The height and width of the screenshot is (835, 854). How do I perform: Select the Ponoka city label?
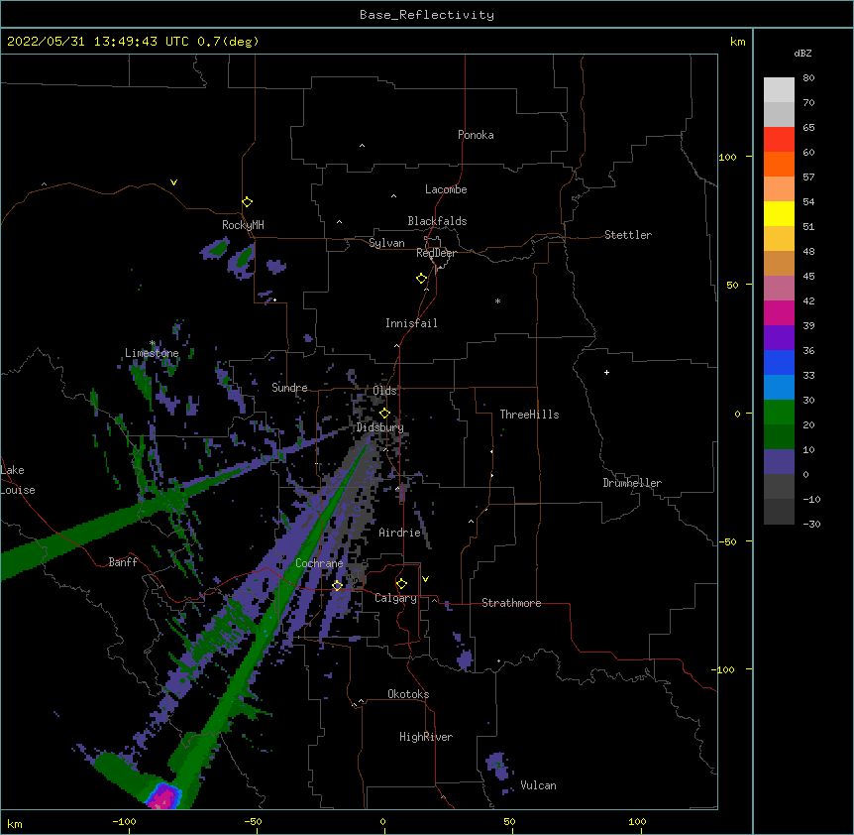pyautogui.click(x=476, y=135)
